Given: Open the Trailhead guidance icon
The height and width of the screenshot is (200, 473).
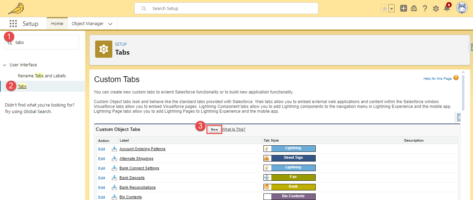Looking at the screenshot, I should (x=414, y=9).
